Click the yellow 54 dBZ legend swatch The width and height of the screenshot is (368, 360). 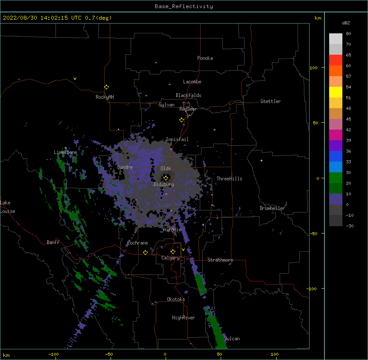coord(336,92)
